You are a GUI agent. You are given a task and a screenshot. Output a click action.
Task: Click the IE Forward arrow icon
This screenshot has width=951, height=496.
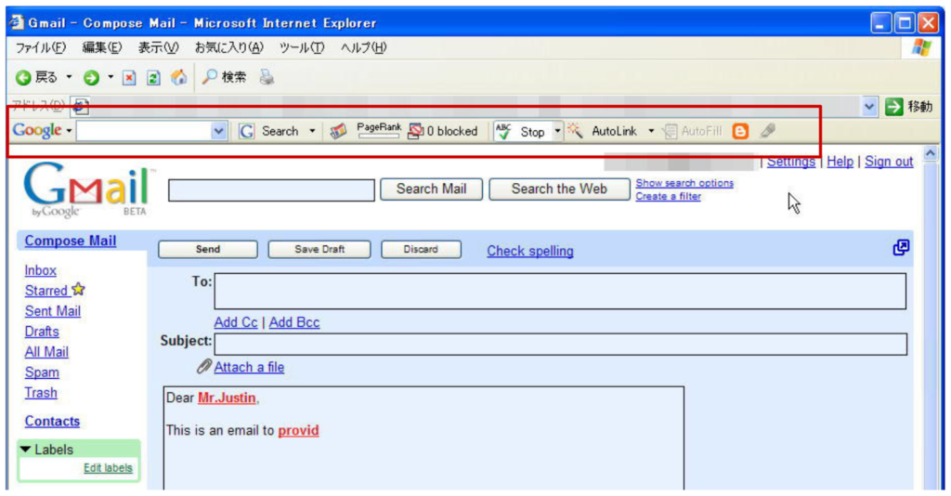(92, 78)
